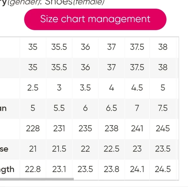Screen dimensions: 188x187
Task: Click the 23.8 length cell
Action: point(112,169)
